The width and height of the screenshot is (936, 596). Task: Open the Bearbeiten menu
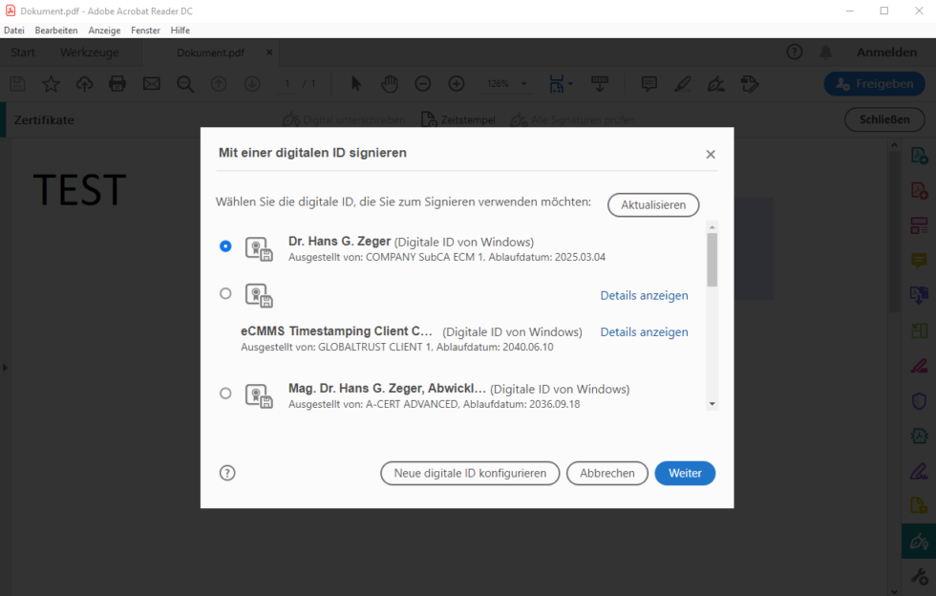[55, 30]
